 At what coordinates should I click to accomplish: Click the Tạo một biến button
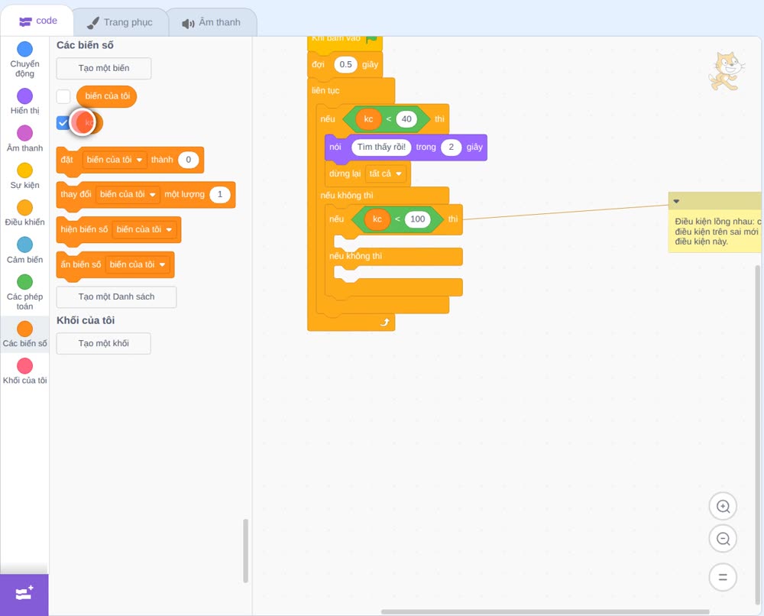[104, 68]
